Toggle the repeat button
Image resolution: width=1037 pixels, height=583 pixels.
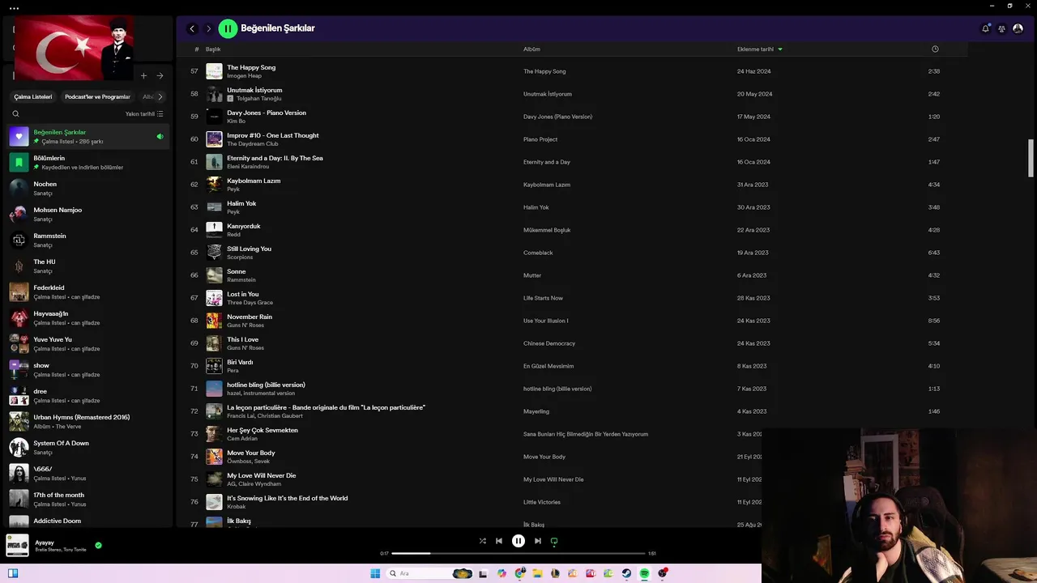point(554,541)
